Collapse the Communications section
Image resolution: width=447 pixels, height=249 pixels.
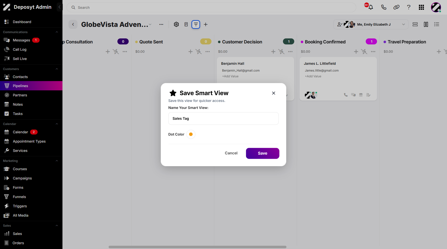click(x=57, y=32)
